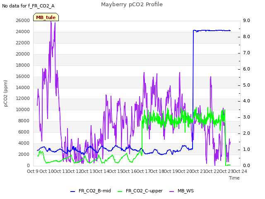Click the 6.0 right axis tick label
The image size is (265, 199).
tap(246, 69)
